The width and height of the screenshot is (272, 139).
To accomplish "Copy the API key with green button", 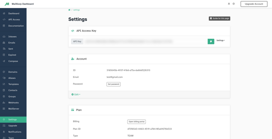I will (211, 41).
